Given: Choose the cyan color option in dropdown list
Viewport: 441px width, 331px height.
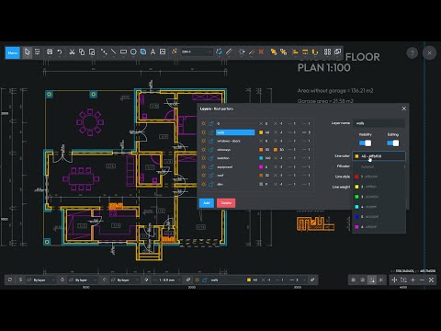Looking at the screenshot, I should pyautogui.click(x=379, y=207).
